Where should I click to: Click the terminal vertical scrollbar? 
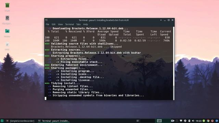(x=174, y=63)
